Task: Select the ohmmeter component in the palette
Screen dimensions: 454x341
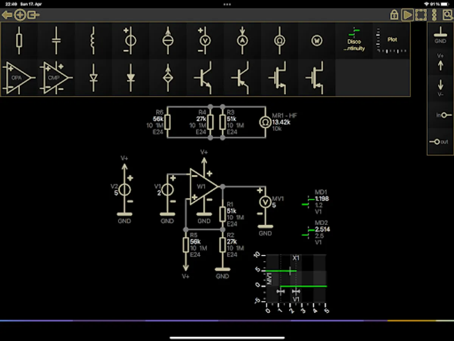Action: pyautogui.click(x=280, y=40)
